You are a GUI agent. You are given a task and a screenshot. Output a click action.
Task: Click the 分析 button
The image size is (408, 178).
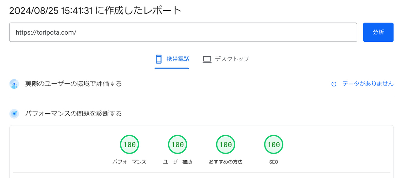(x=378, y=32)
